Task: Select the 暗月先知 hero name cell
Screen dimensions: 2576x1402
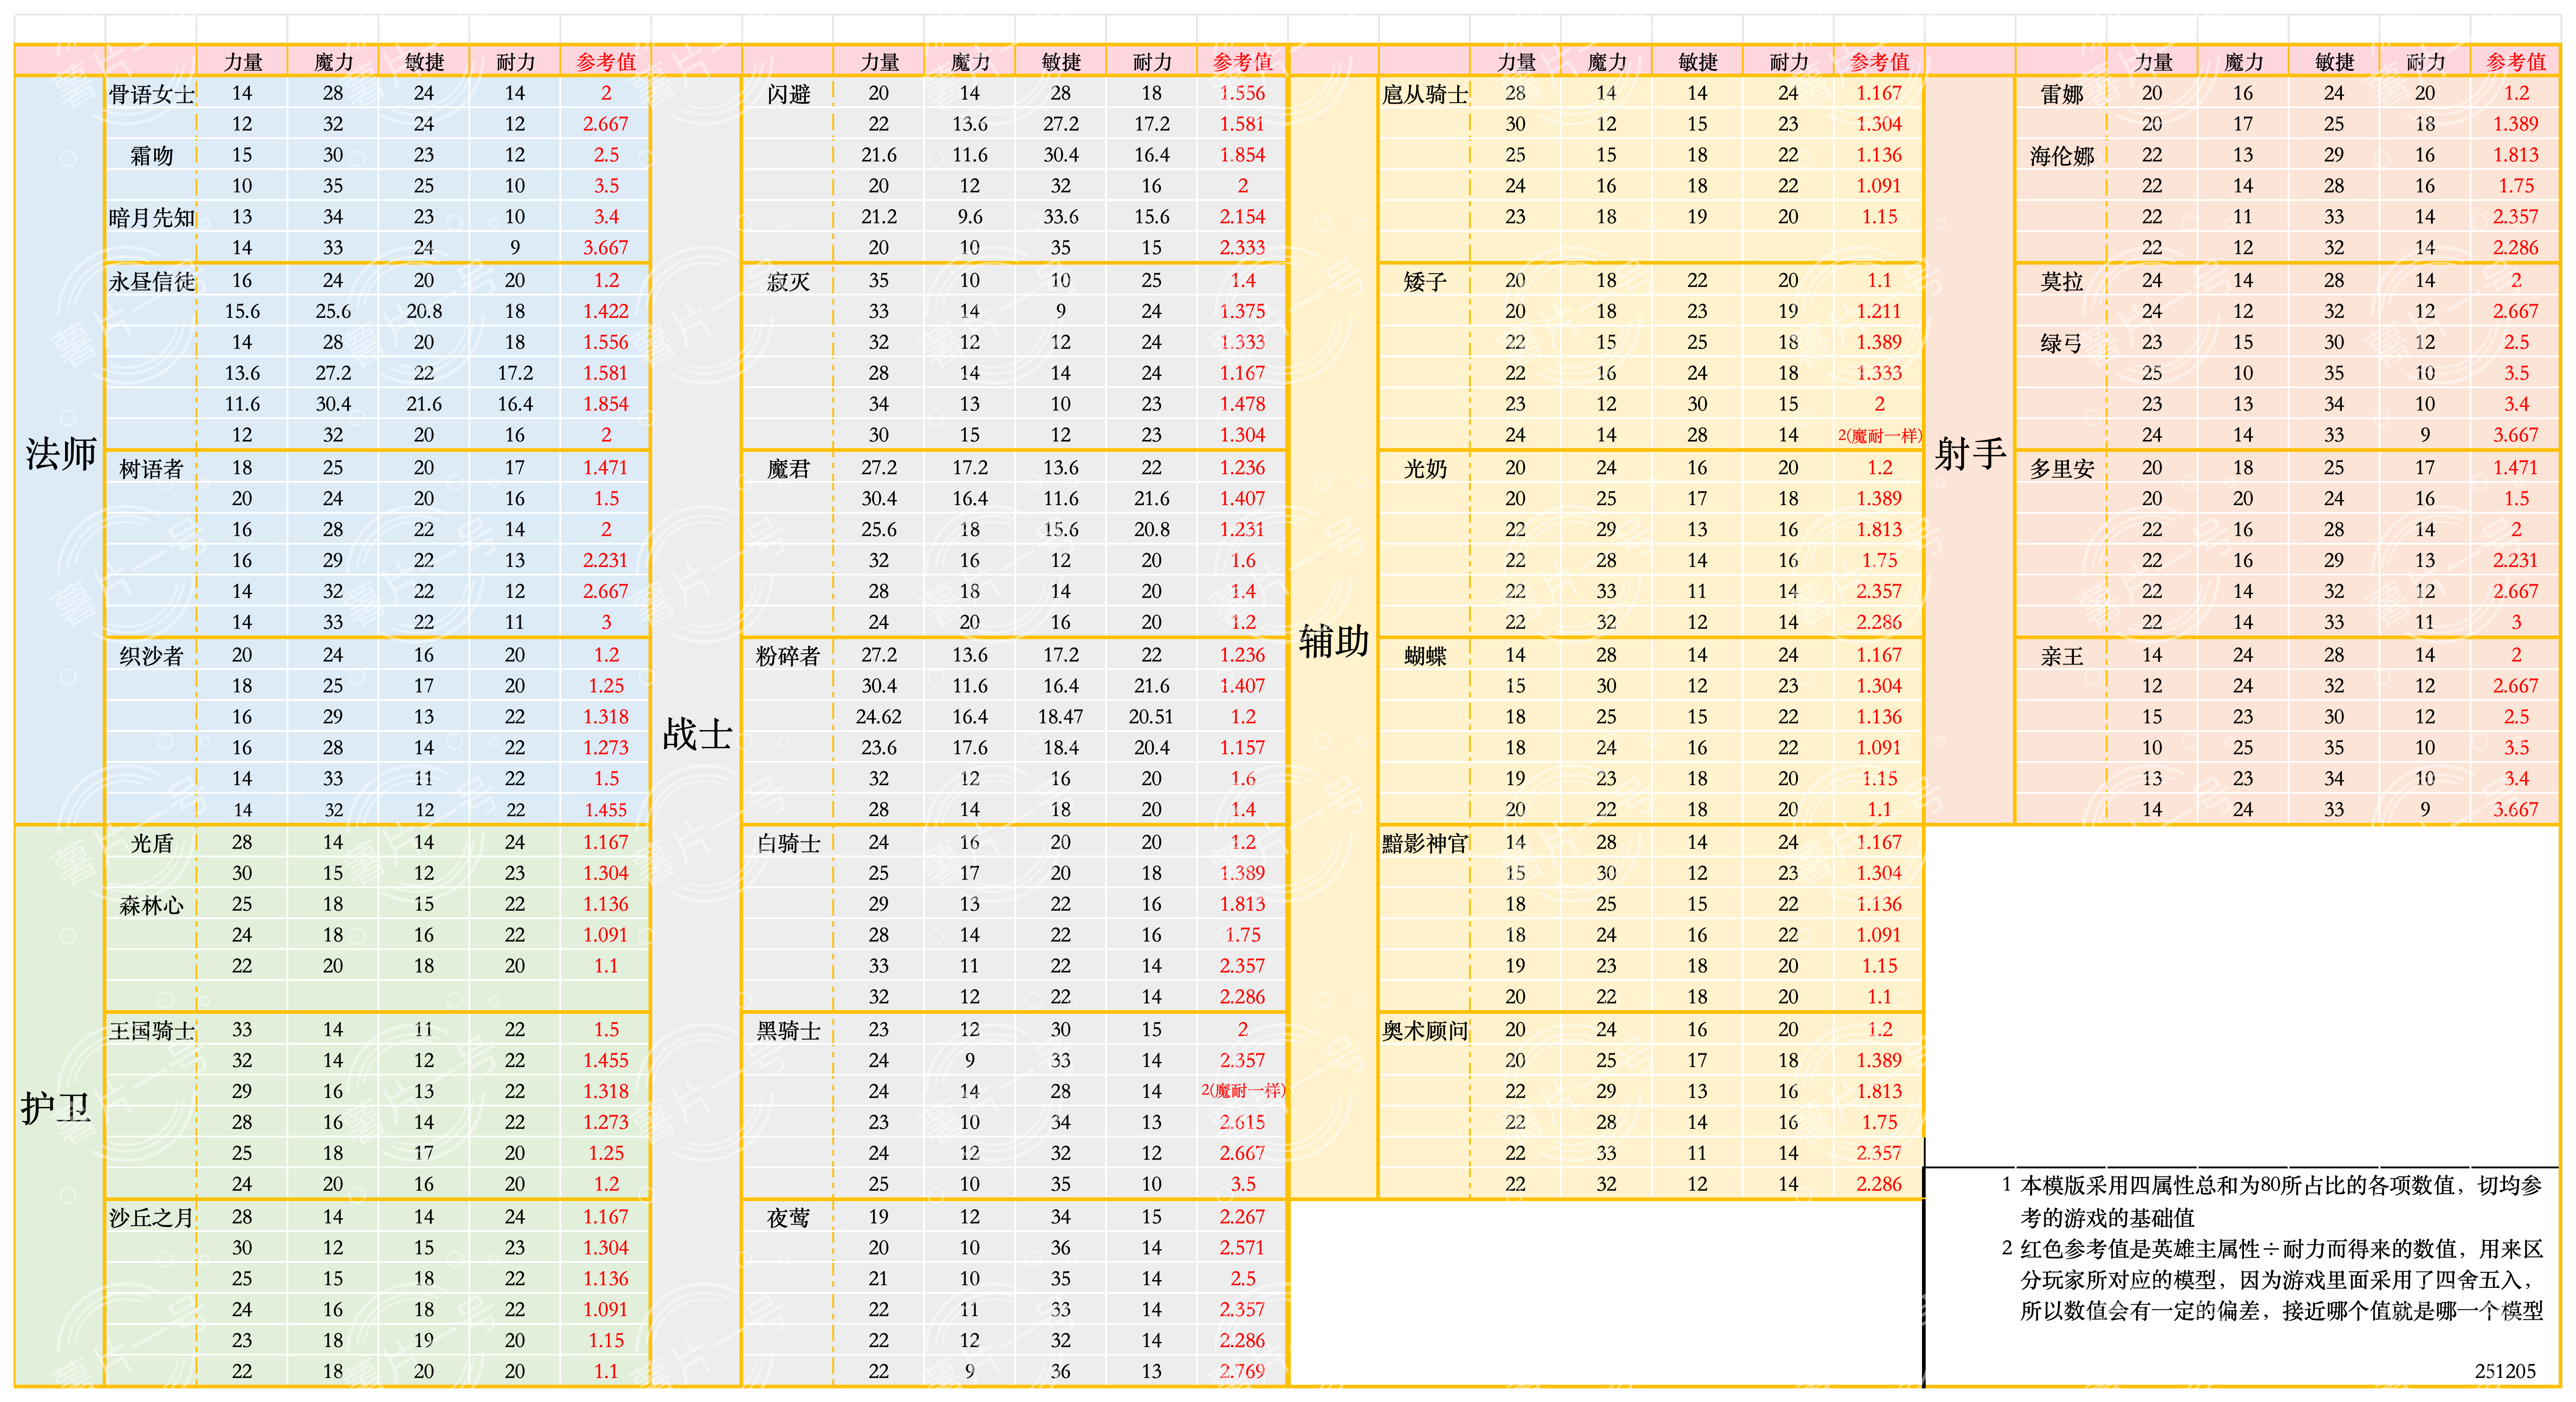Action: 151,217
